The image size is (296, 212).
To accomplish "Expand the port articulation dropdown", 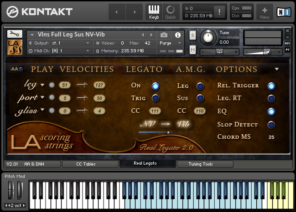I will [42, 97].
